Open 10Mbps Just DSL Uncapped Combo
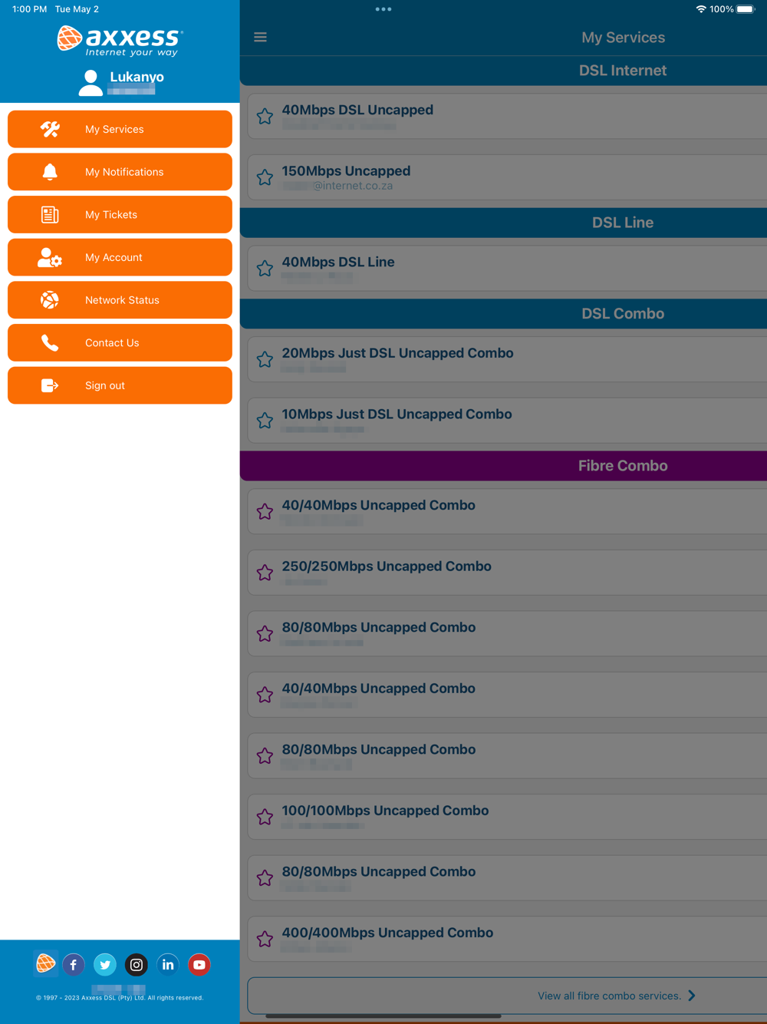 507,421
